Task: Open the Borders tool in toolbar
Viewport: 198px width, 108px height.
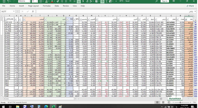Action: pyautogui.click(x=41, y=1)
